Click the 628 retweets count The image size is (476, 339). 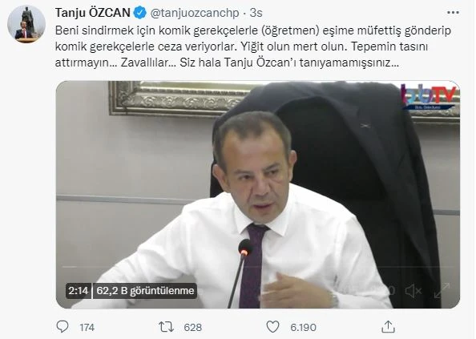(x=193, y=328)
